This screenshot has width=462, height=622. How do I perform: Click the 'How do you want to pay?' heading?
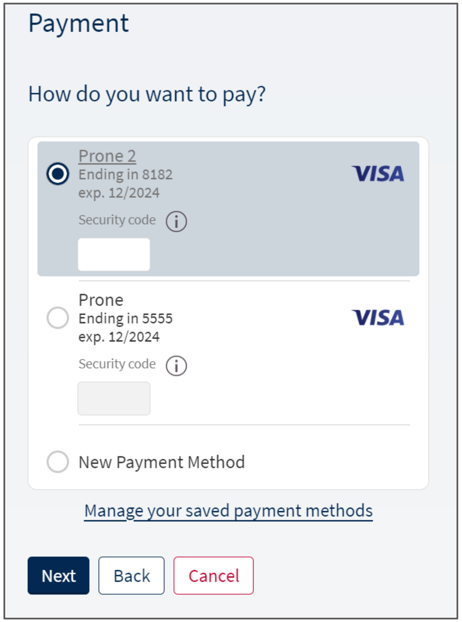[x=147, y=94]
